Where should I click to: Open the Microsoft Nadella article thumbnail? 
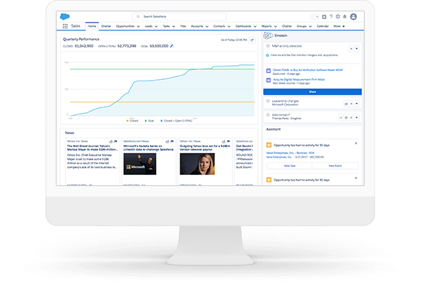point(140,164)
